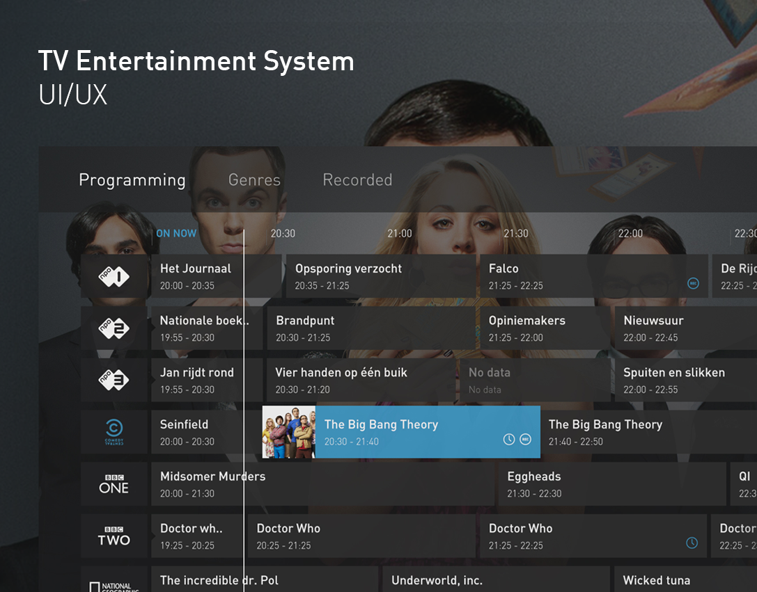Select Doctor Who at 20:25
The height and width of the screenshot is (592, 757).
361,536
